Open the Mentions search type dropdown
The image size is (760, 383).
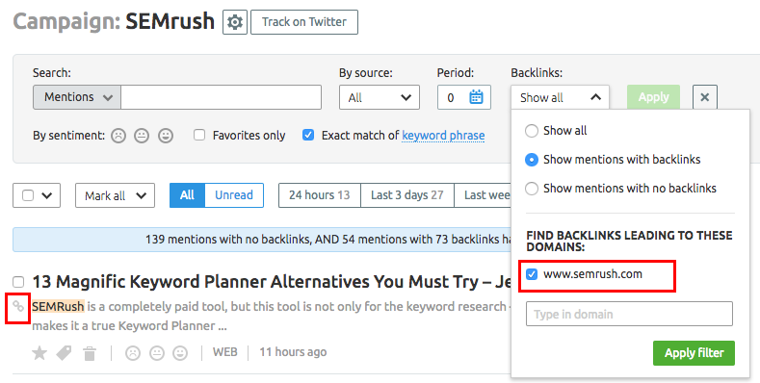(x=77, y=97)
